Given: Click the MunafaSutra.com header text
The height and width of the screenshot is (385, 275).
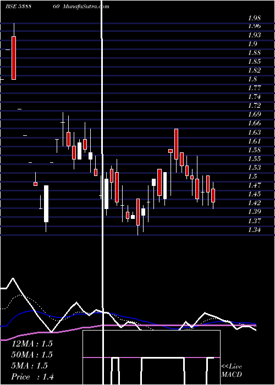Looking at the screenshot, I should click(86, 7).
